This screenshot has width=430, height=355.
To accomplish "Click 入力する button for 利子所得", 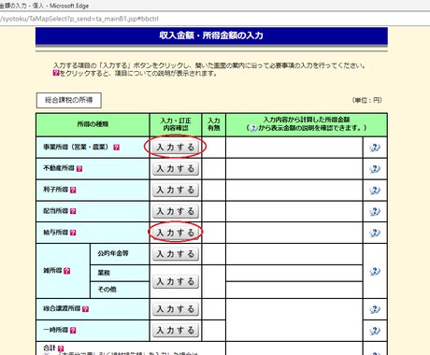I will click(176, 190).
